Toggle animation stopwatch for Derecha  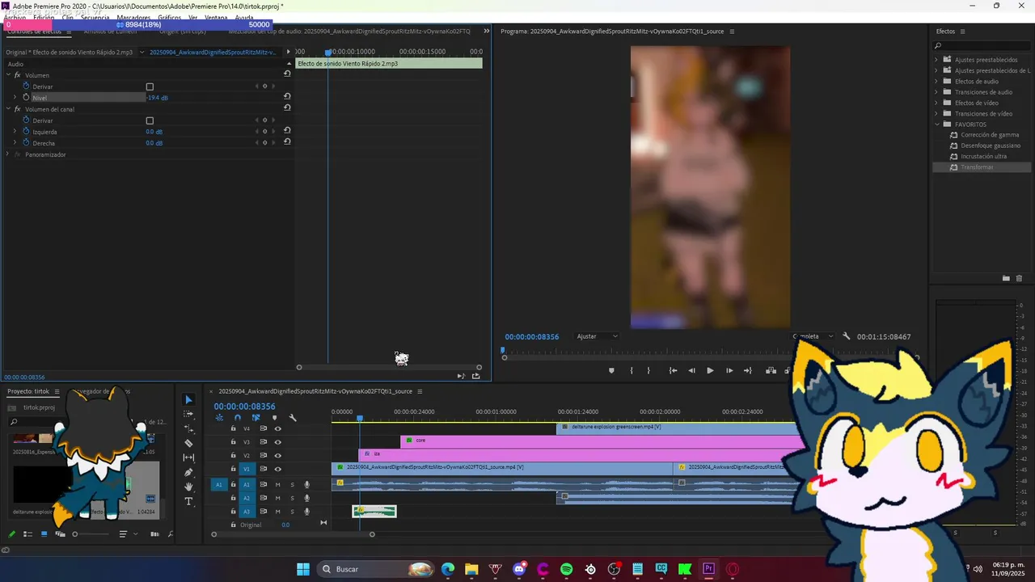tap(26, 142)
